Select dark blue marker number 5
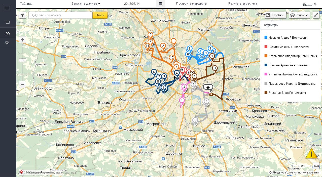Image resolution: width=322 pixels, height=177 pixels. tap(164, 87)
